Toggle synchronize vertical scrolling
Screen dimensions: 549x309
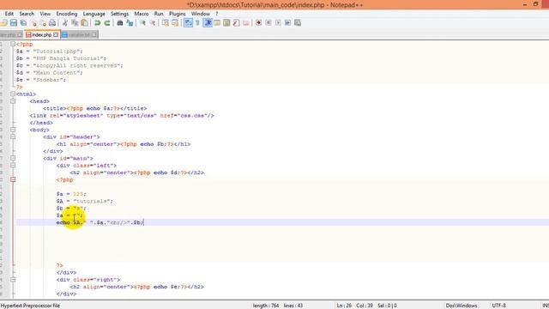[165, 23]
